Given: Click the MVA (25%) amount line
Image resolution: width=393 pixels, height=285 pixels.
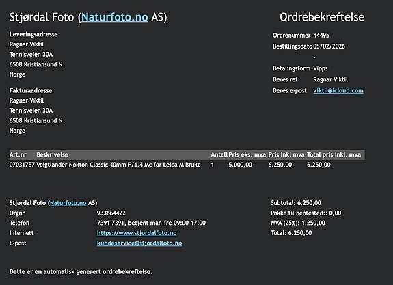Looking at the screenshot, I should pos(298,223).
